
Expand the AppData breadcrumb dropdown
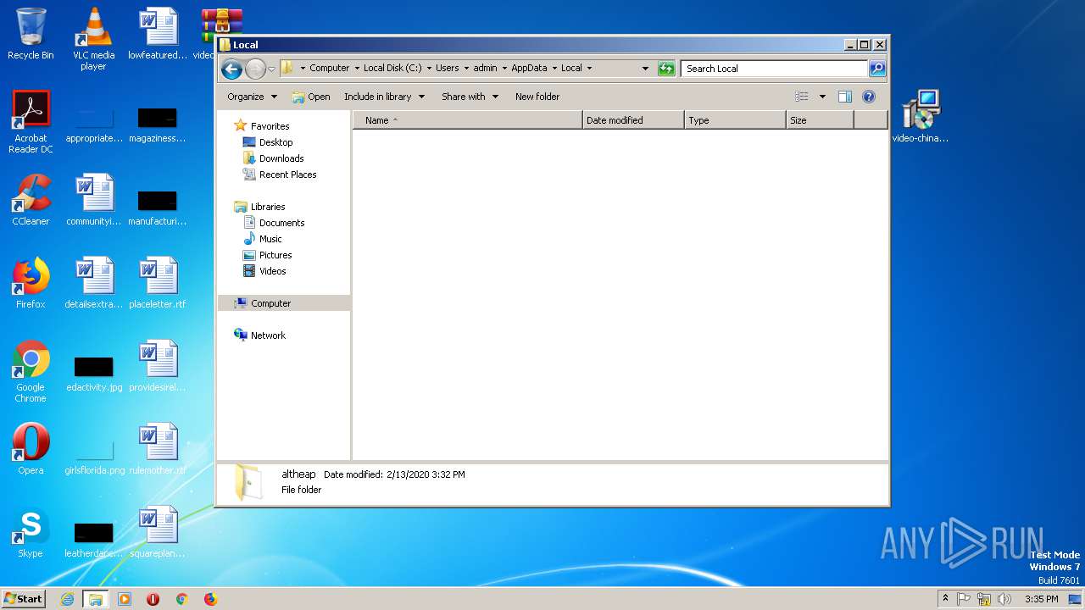pyautogui.click(x=554, y=69)
